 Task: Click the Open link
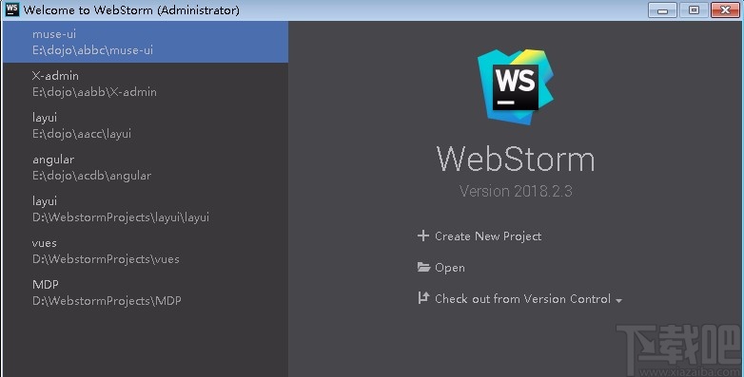coord(450,268)
